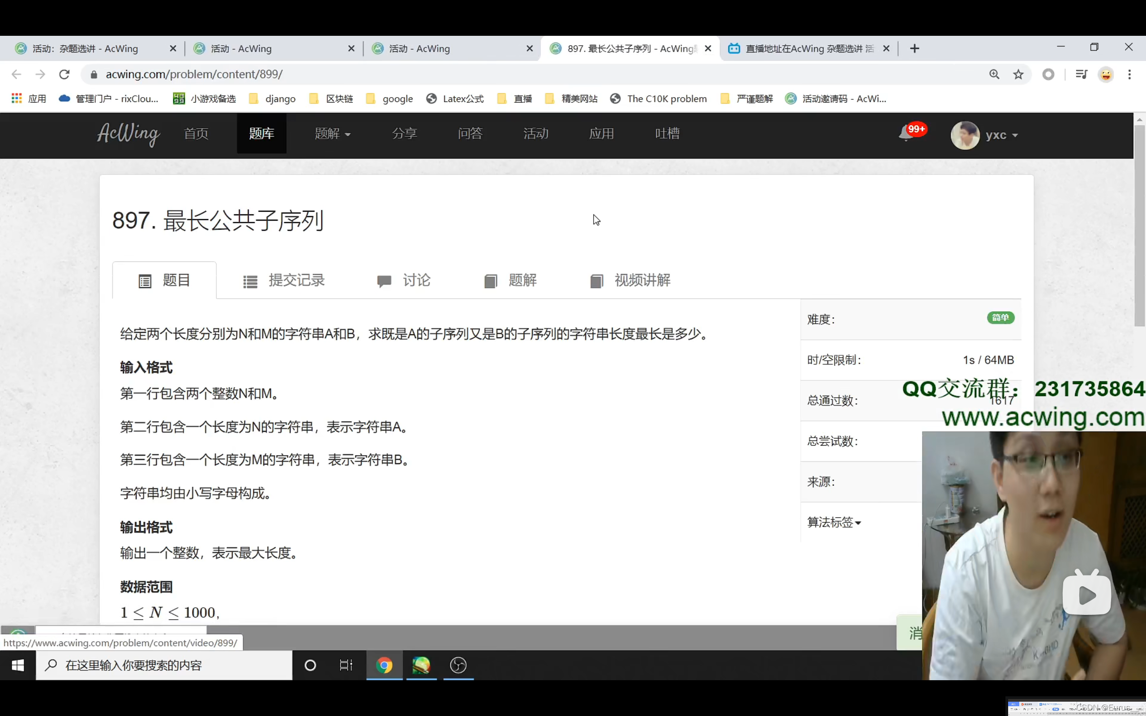Viewport: 1146px width, 716px height.
Task: Launch OBS Studio from the taskbar
Action: [x=458, y=665]
